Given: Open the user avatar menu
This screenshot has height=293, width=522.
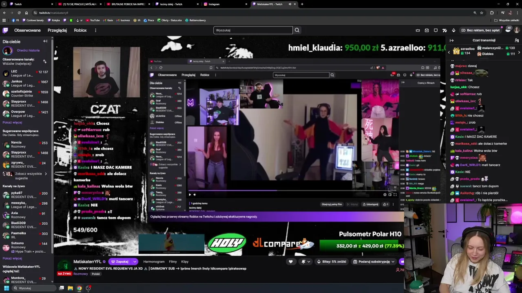Looking at the screenshot, I should pyautogui.click(x=517, y=30).
